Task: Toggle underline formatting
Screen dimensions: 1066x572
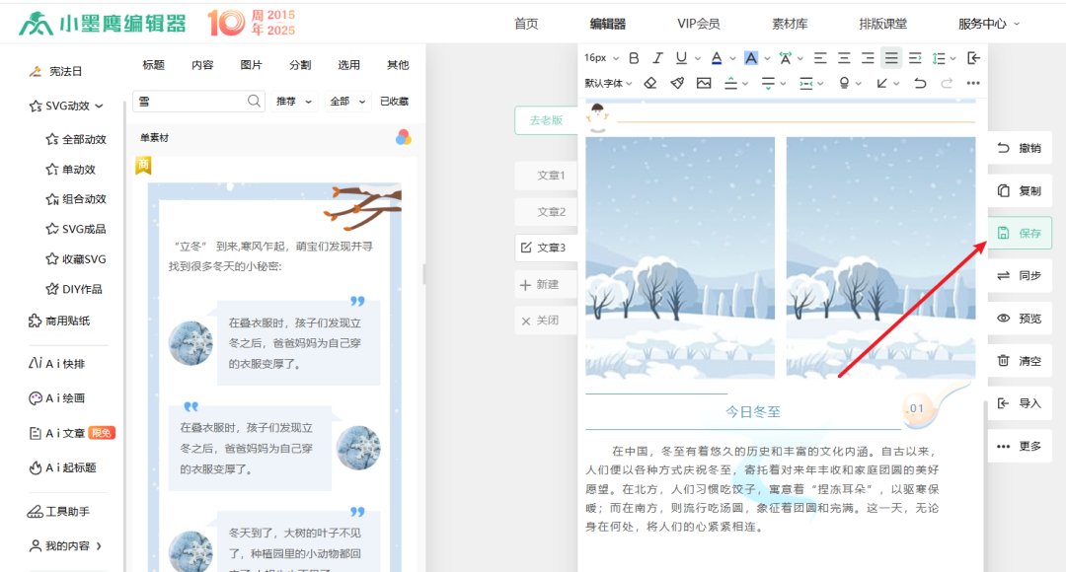Action: point(680,58)
